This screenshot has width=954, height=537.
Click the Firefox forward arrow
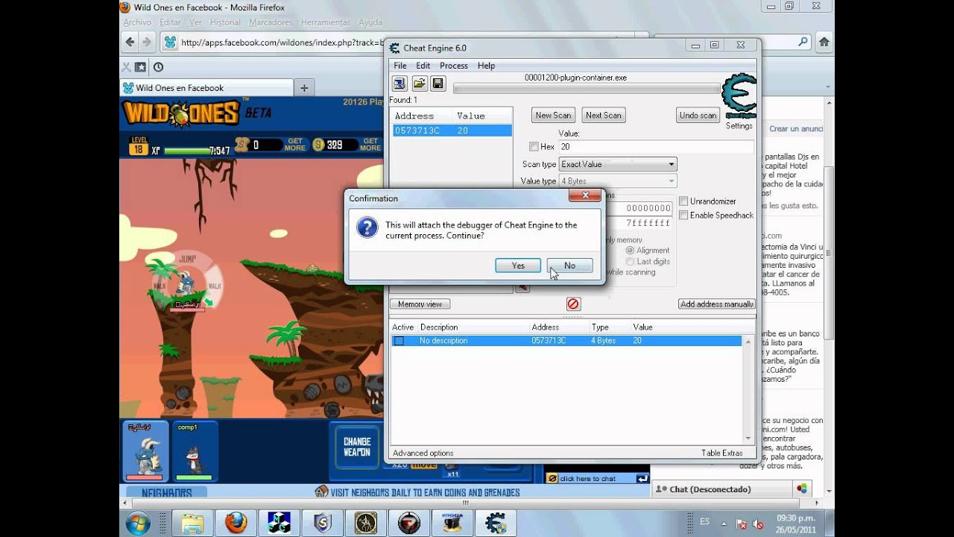147,43
